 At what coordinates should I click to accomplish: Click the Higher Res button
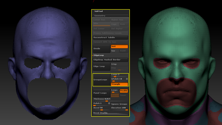[x=120, y=20]
